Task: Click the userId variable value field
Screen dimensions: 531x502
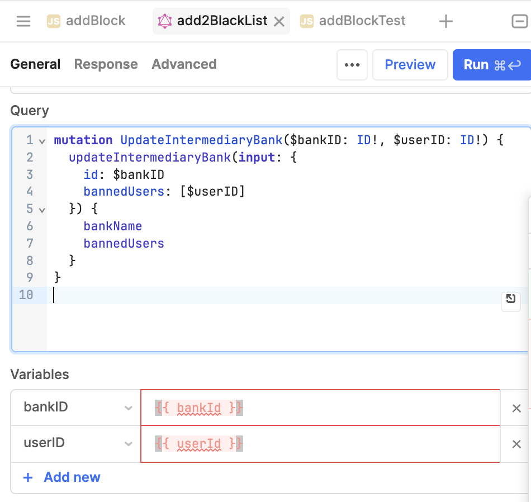Action: point(320,444)
